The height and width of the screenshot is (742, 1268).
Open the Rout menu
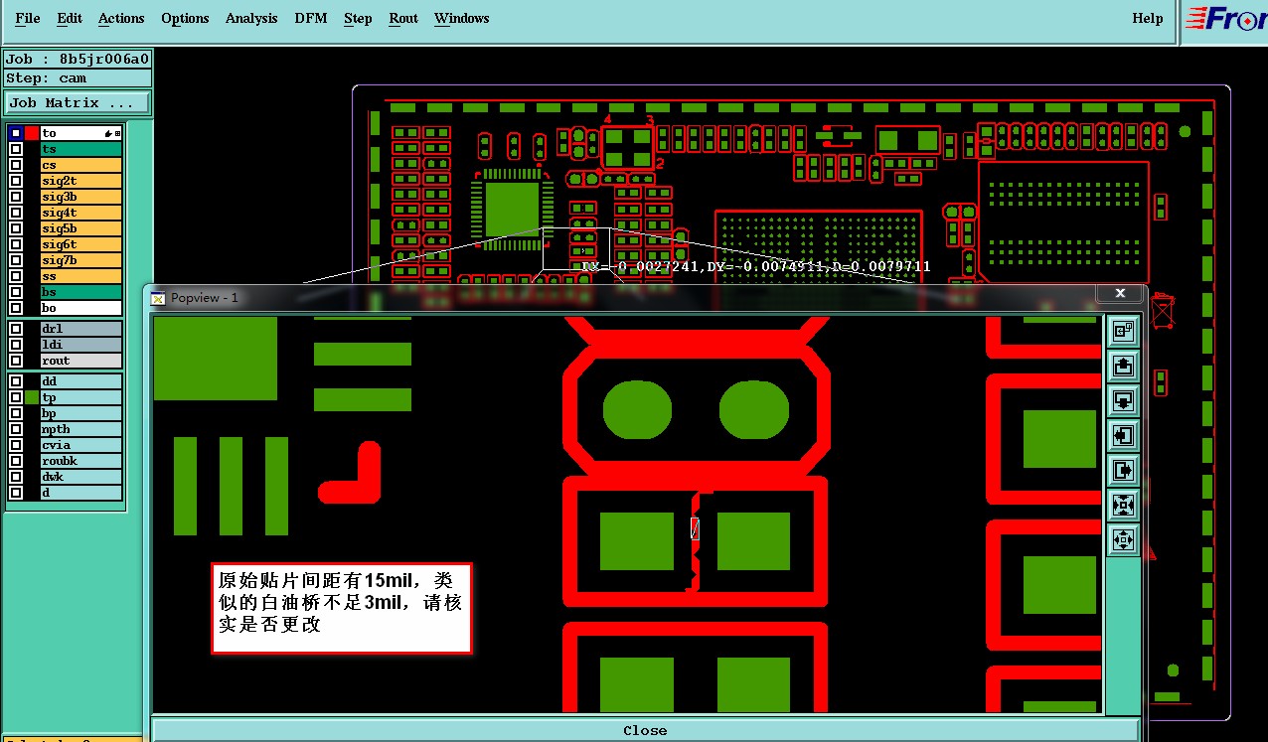[x=403, y=18]
